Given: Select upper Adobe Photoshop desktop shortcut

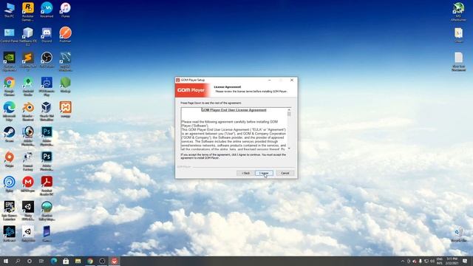Looking at the screenshot, I should pos(47,136).
